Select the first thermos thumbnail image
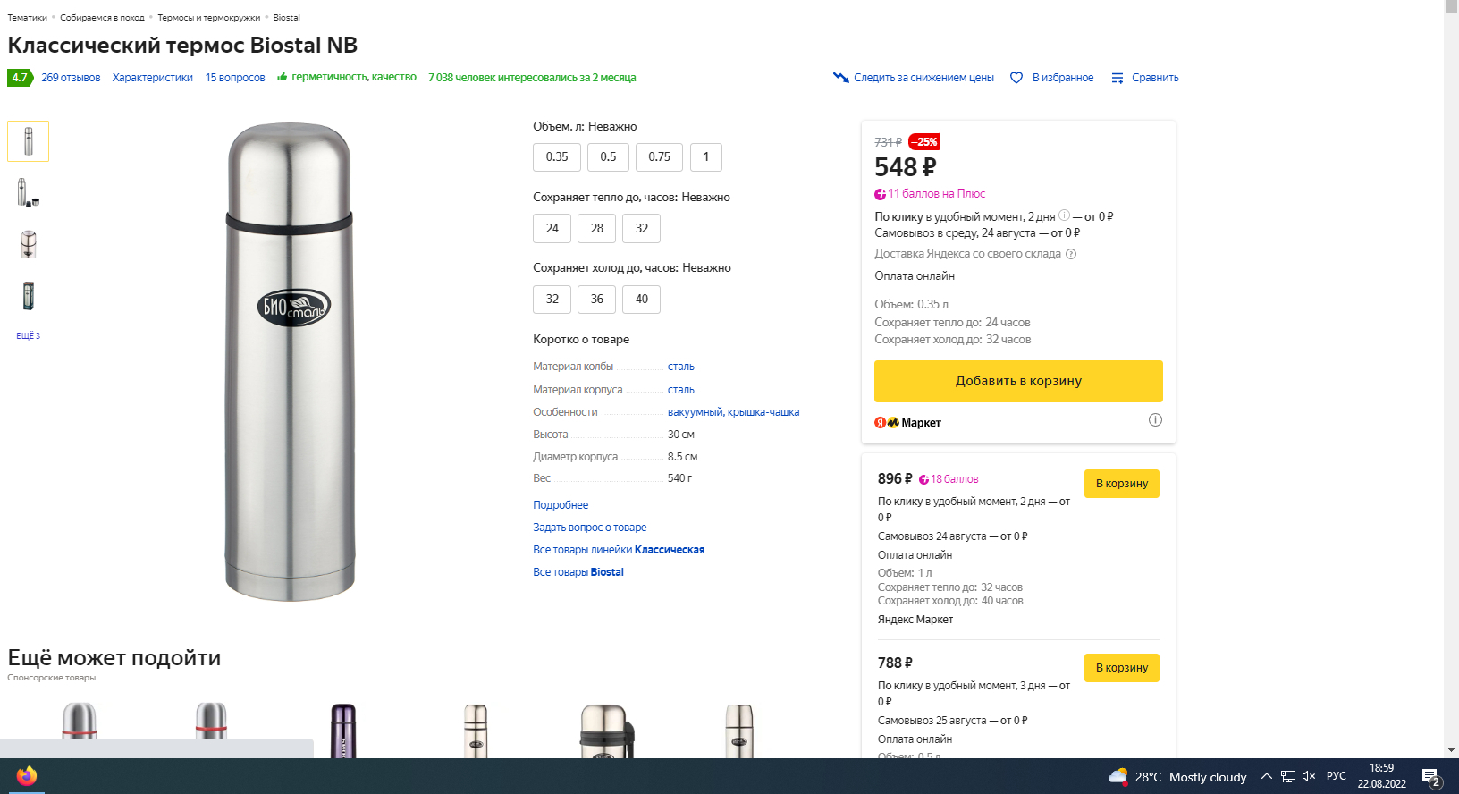1459x794 pixels. click(29, 141)
